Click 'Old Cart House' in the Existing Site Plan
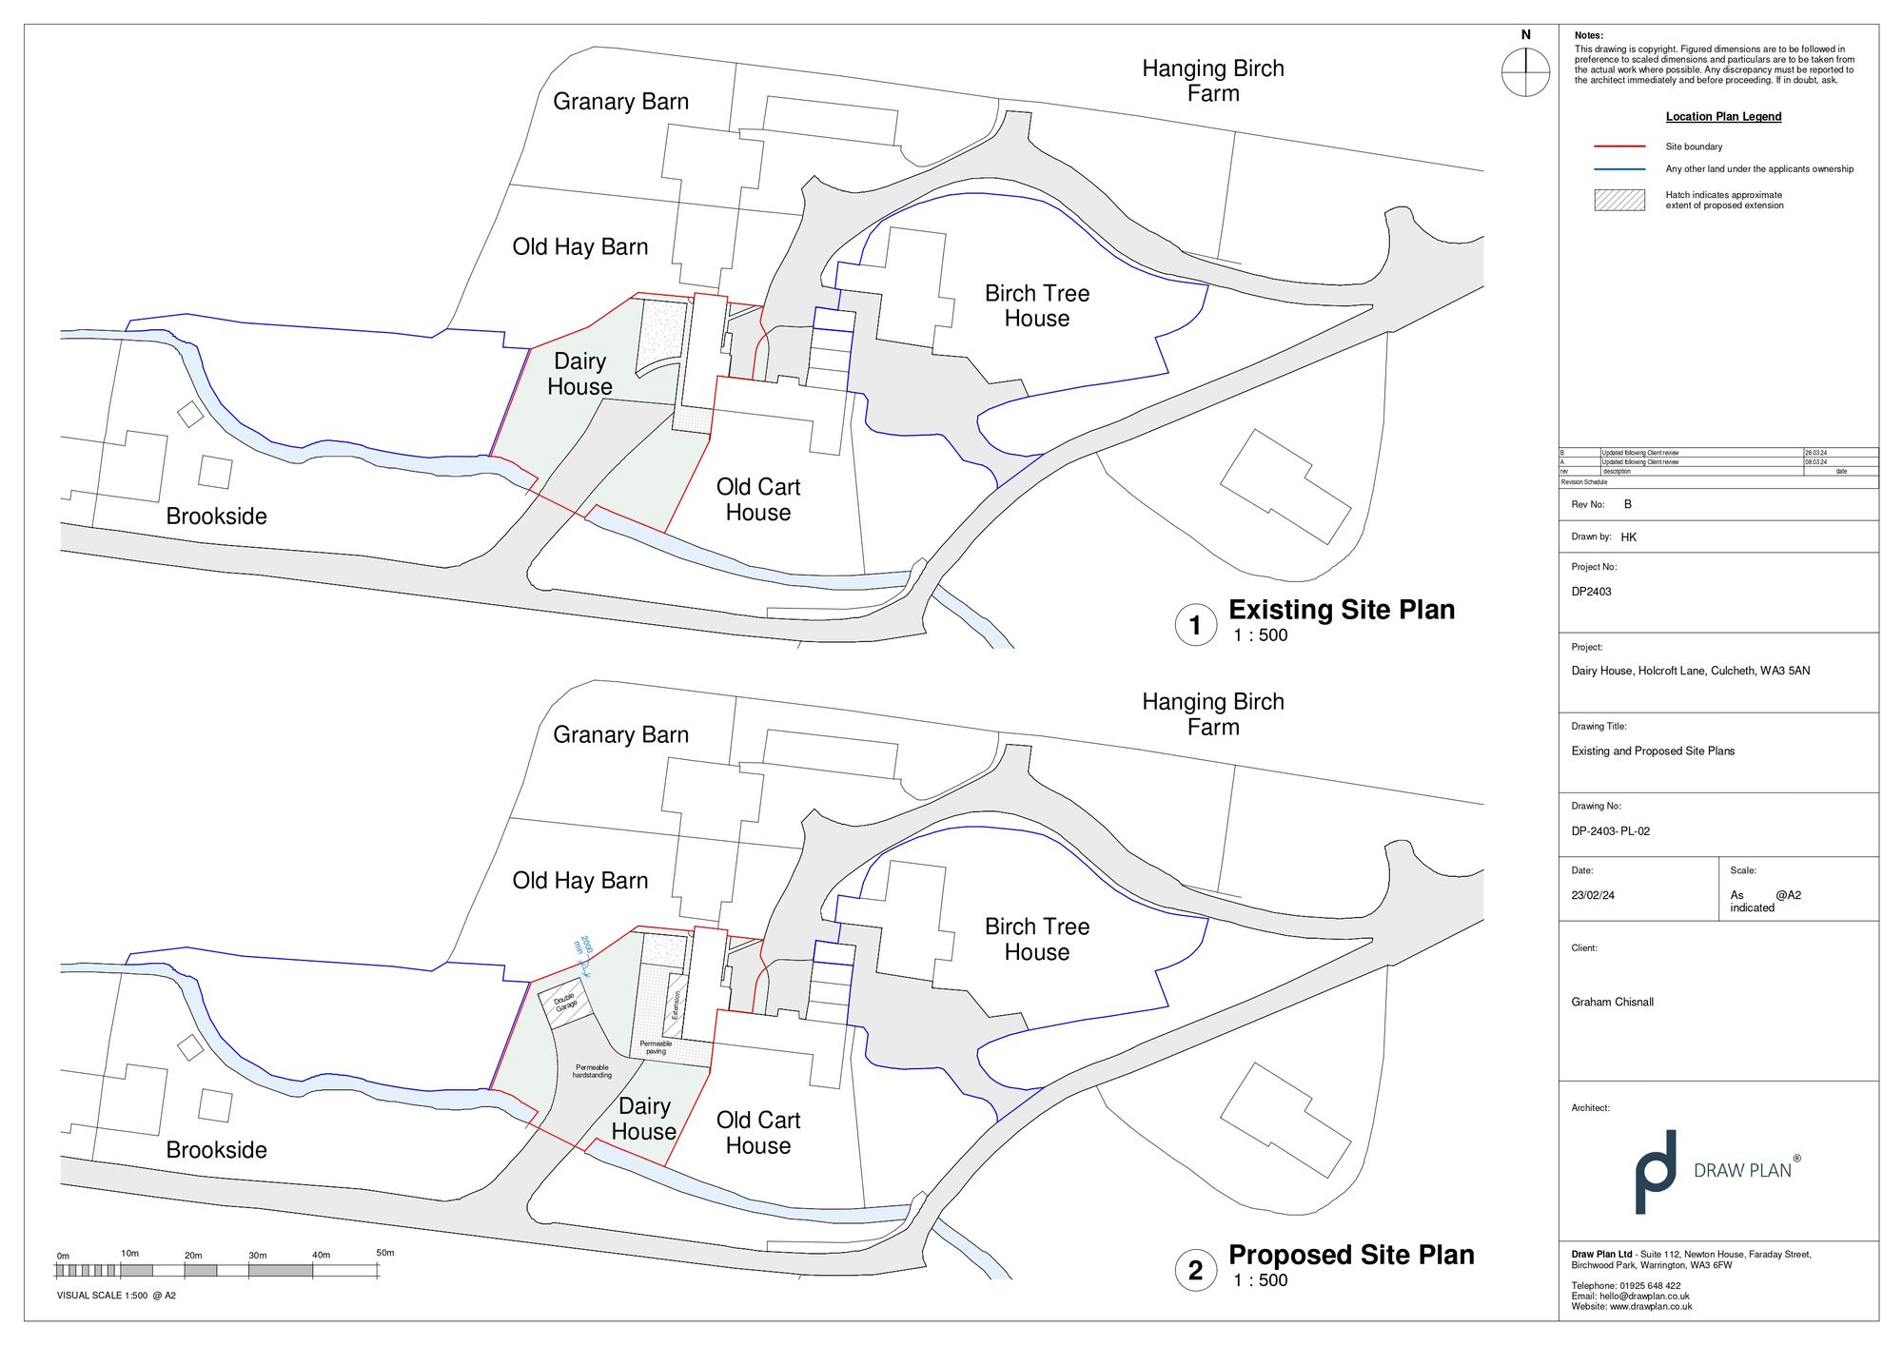Image resolution: width=1903 pixels, height=1346 pixels. 758,499
